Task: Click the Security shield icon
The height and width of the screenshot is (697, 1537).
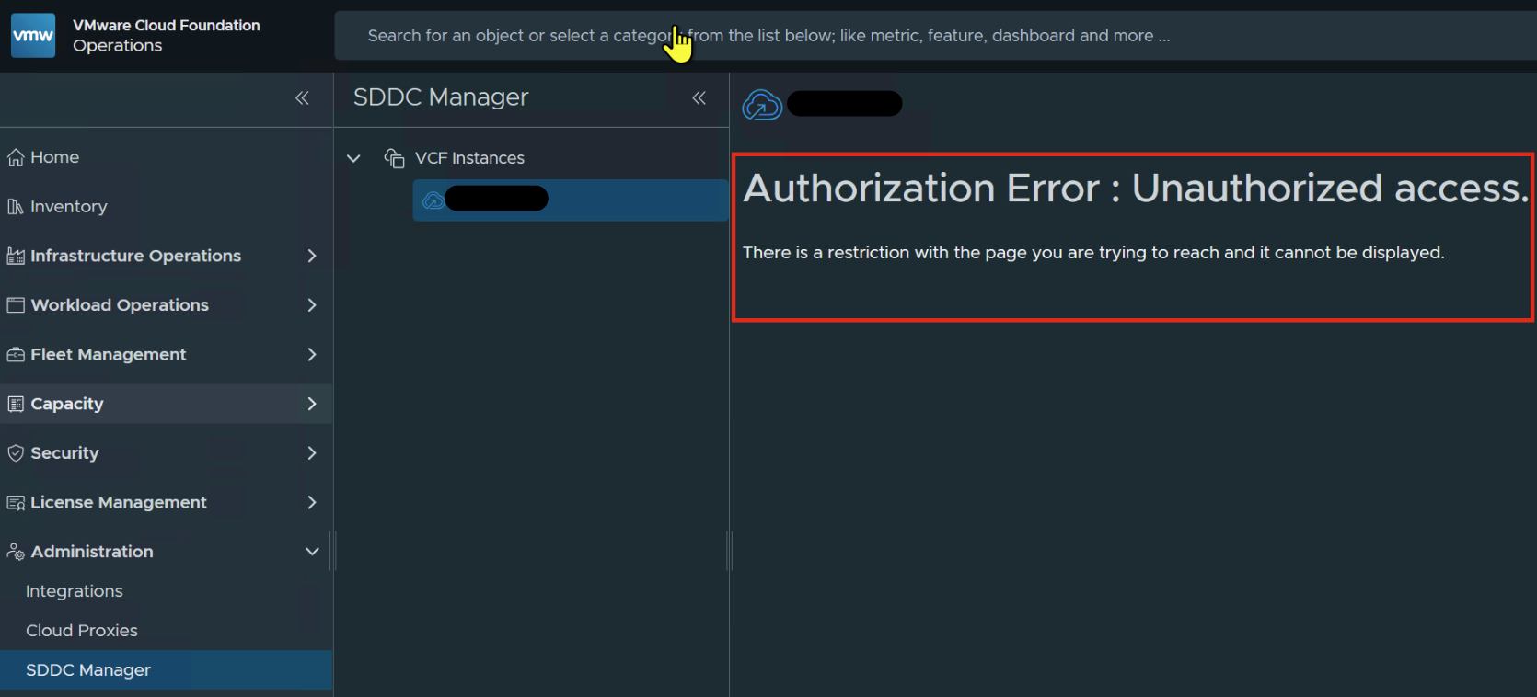Action: pos(16,453)
